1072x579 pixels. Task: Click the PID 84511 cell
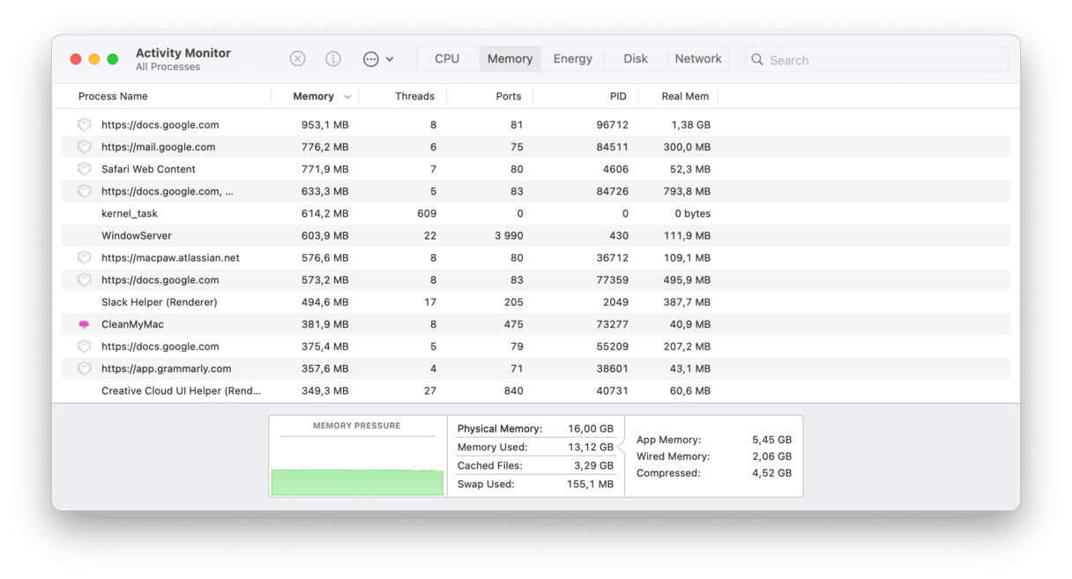coord(612,147)
